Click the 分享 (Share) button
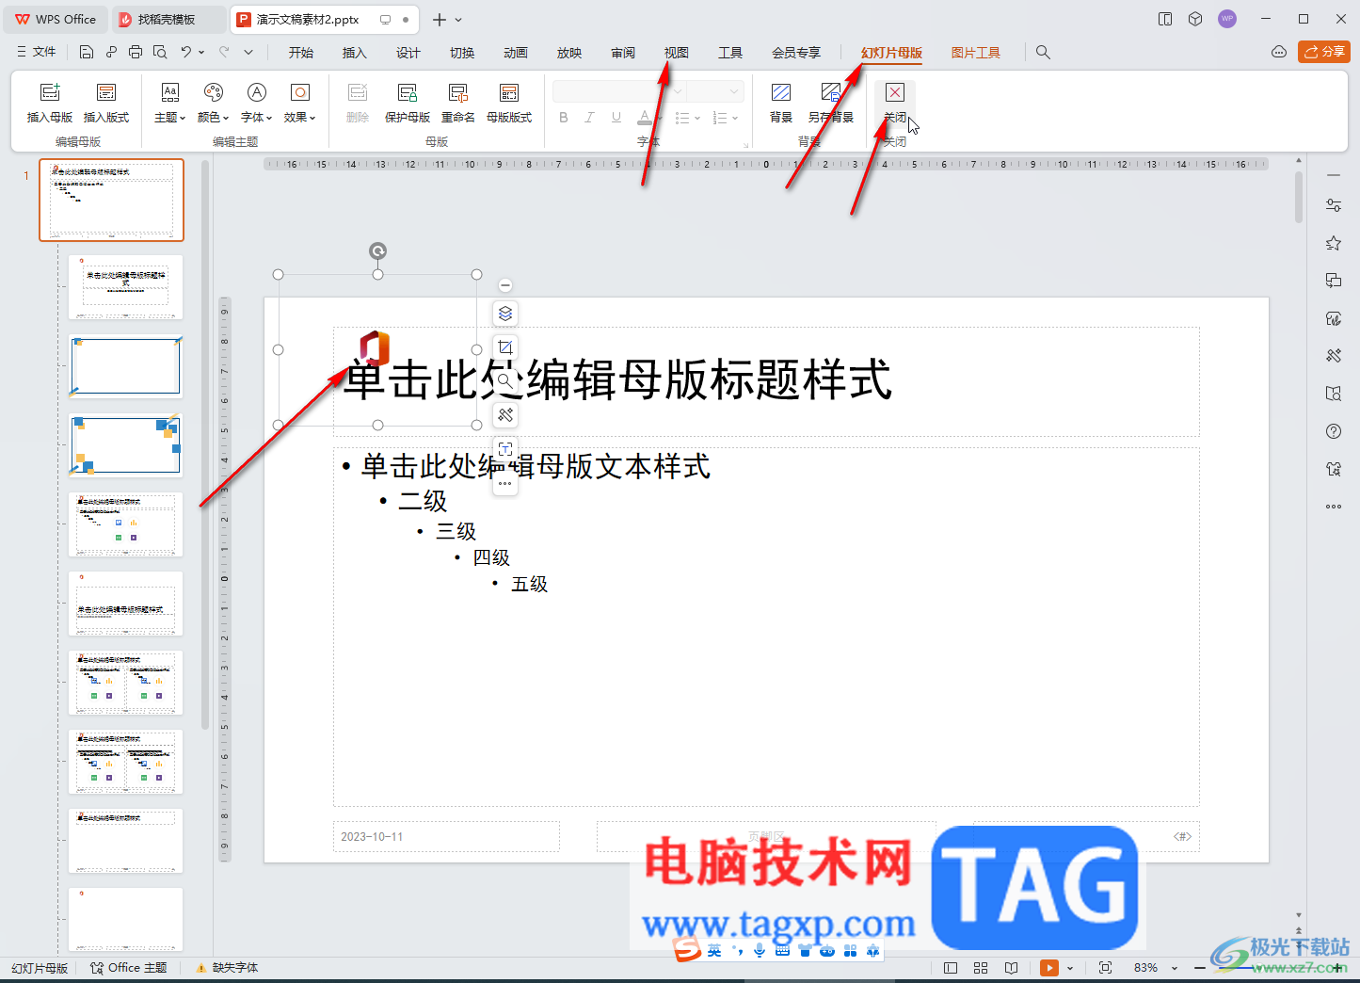The width and height of the screenshot is (1360, 983). coord(1324,52)
